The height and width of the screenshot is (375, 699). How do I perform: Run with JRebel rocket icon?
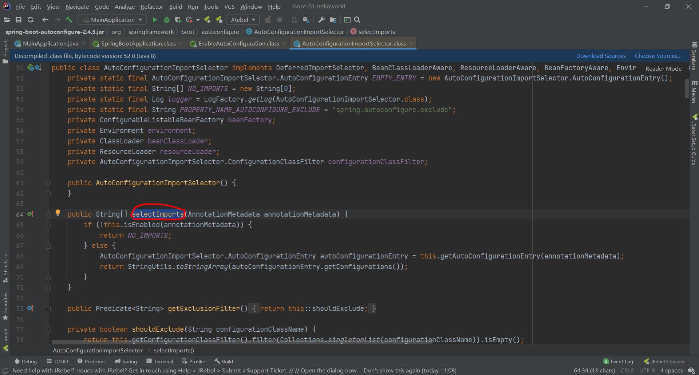[x=207, y=20]
